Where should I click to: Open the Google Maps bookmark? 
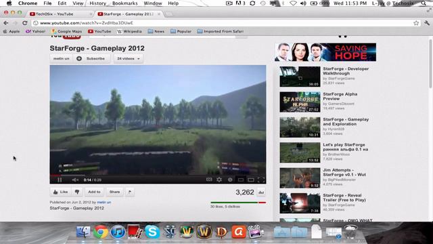coord(66,31)
